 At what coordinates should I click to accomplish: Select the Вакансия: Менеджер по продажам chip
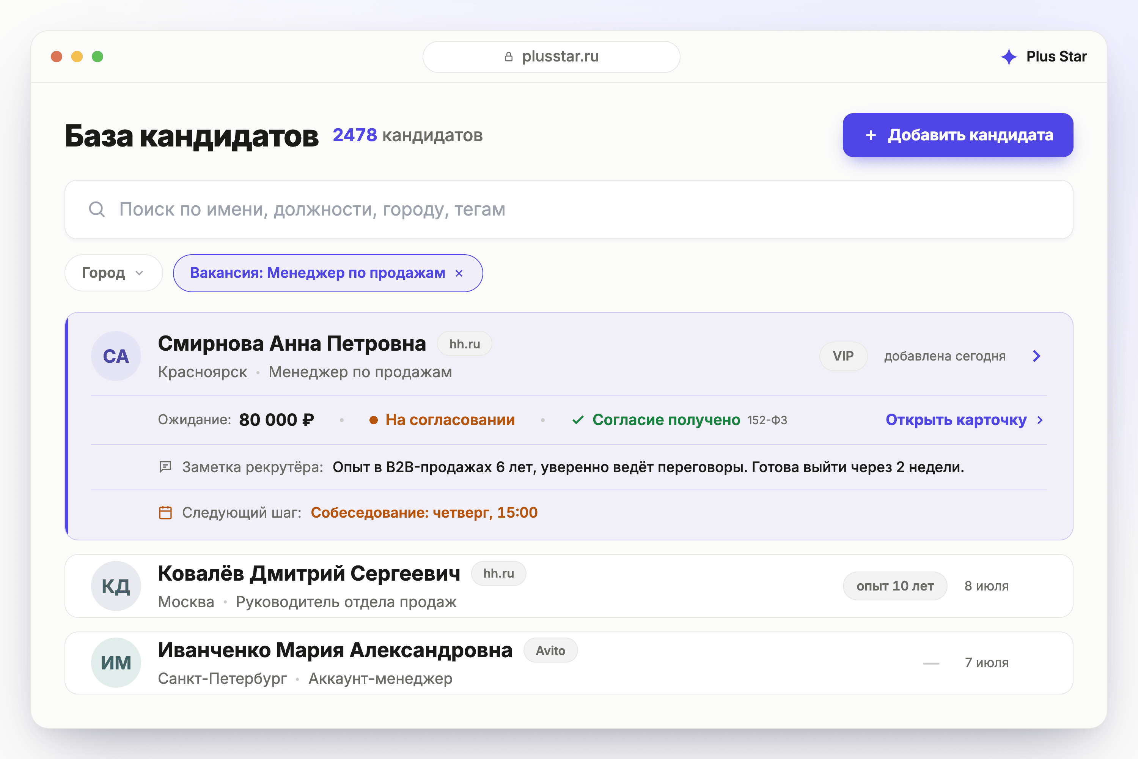click(328, 273)
